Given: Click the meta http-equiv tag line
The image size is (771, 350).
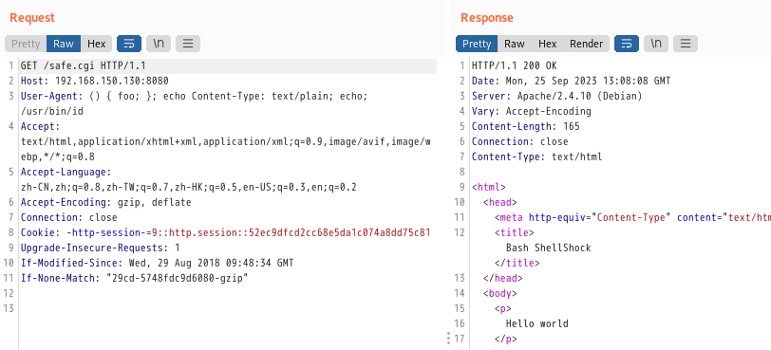Looking at the screenshot, I should click(632, 217).
